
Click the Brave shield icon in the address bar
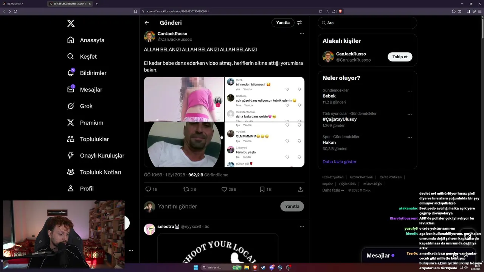[x=340, y=11]
